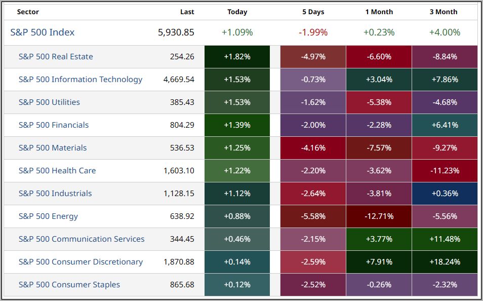
Task: Click Real Estate +1.82% Today heatmap cell
Action: pyautogui.click(x=237, y=57)
